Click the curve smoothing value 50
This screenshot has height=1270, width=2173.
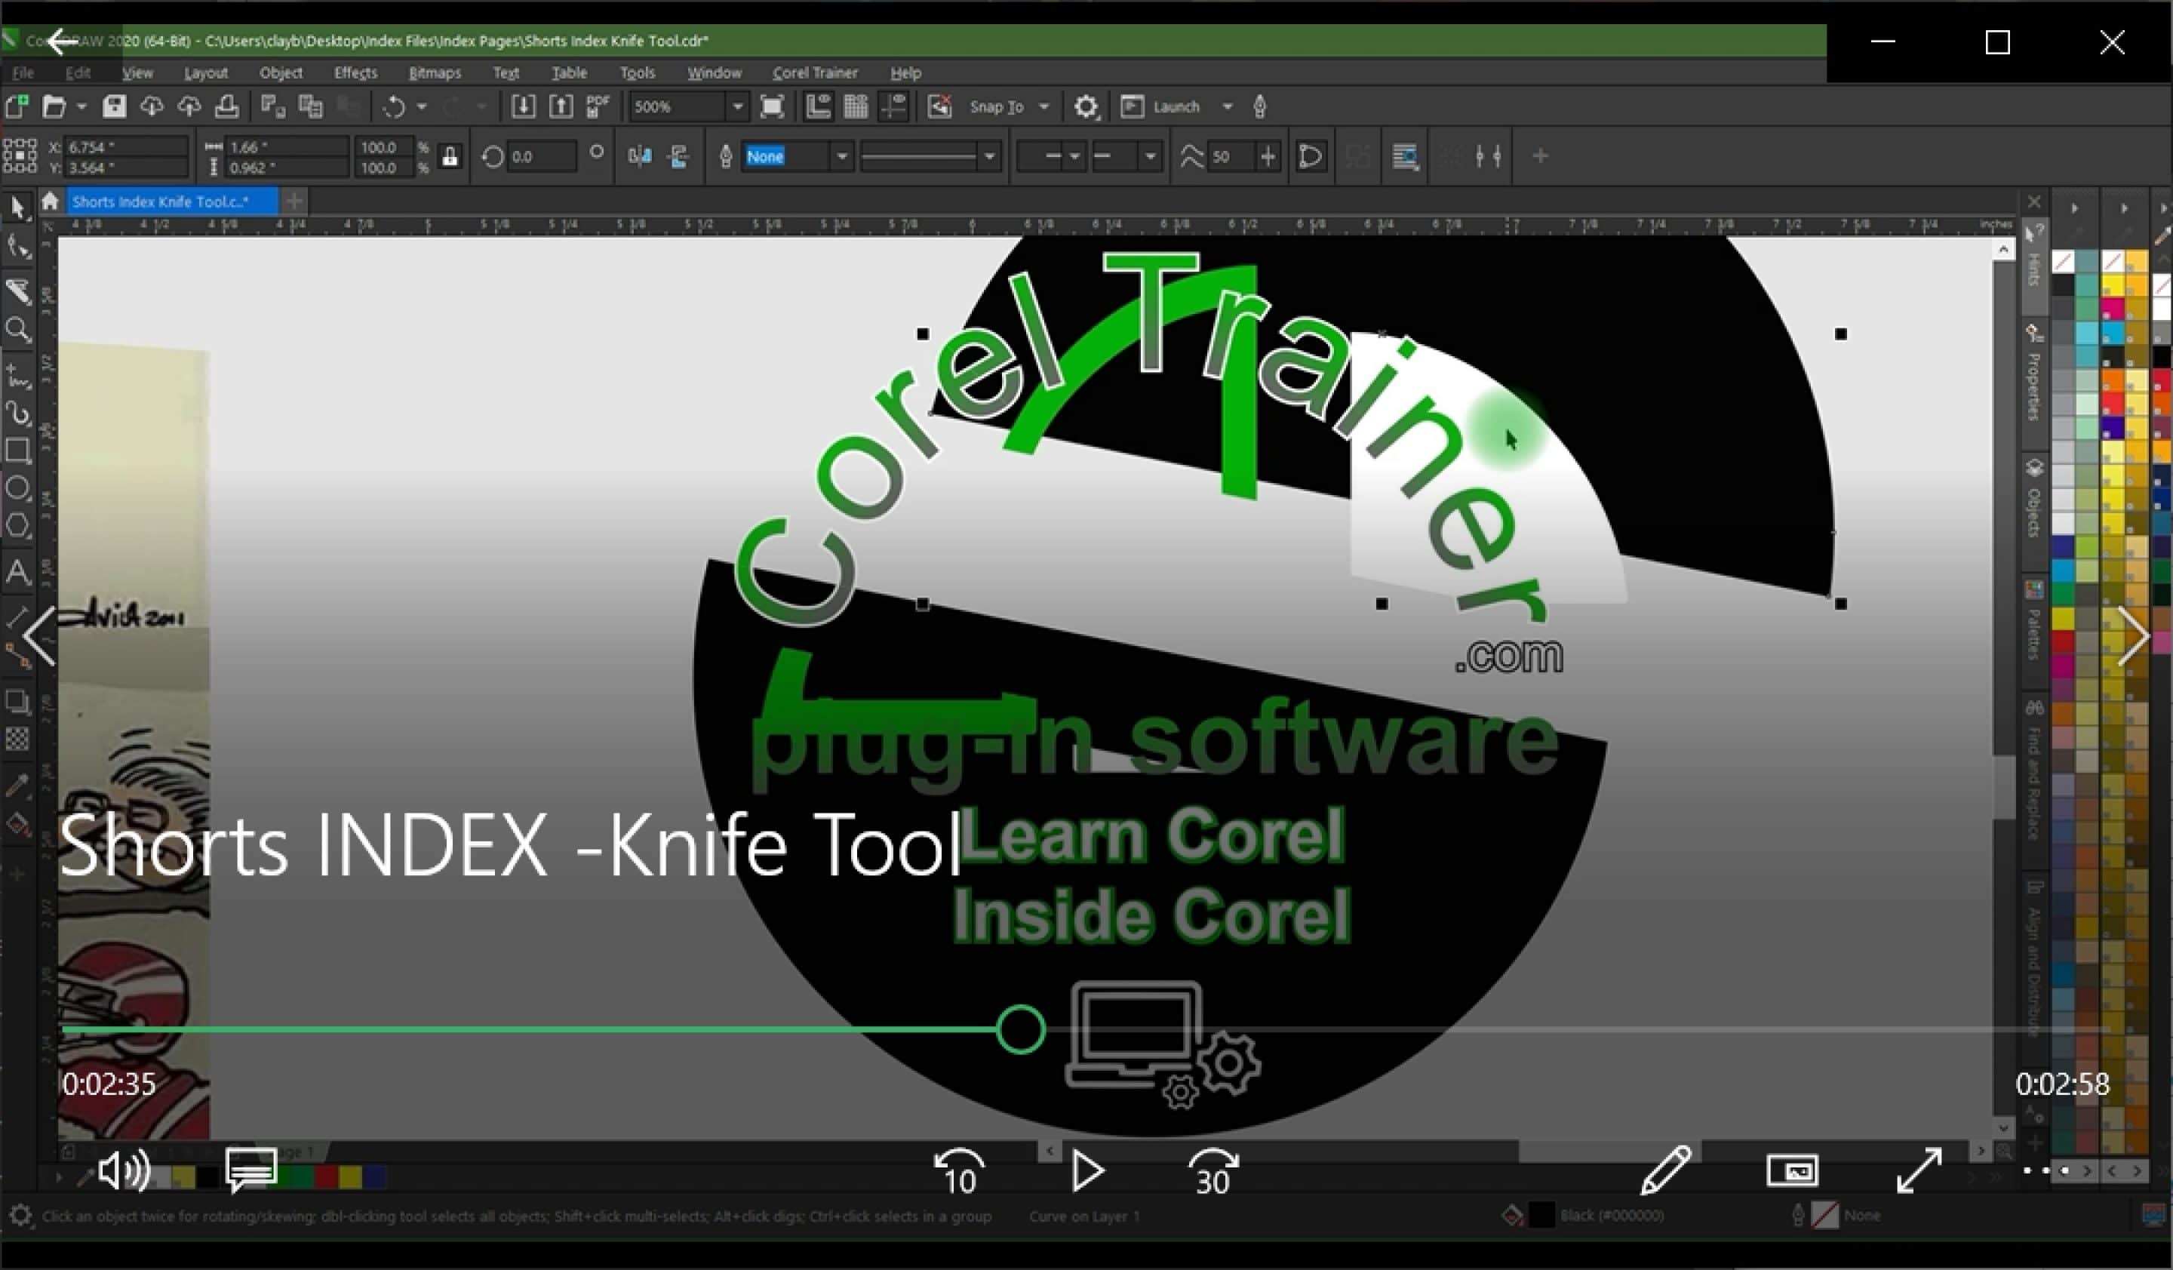pyautogui.click(x=1231, y=157)
